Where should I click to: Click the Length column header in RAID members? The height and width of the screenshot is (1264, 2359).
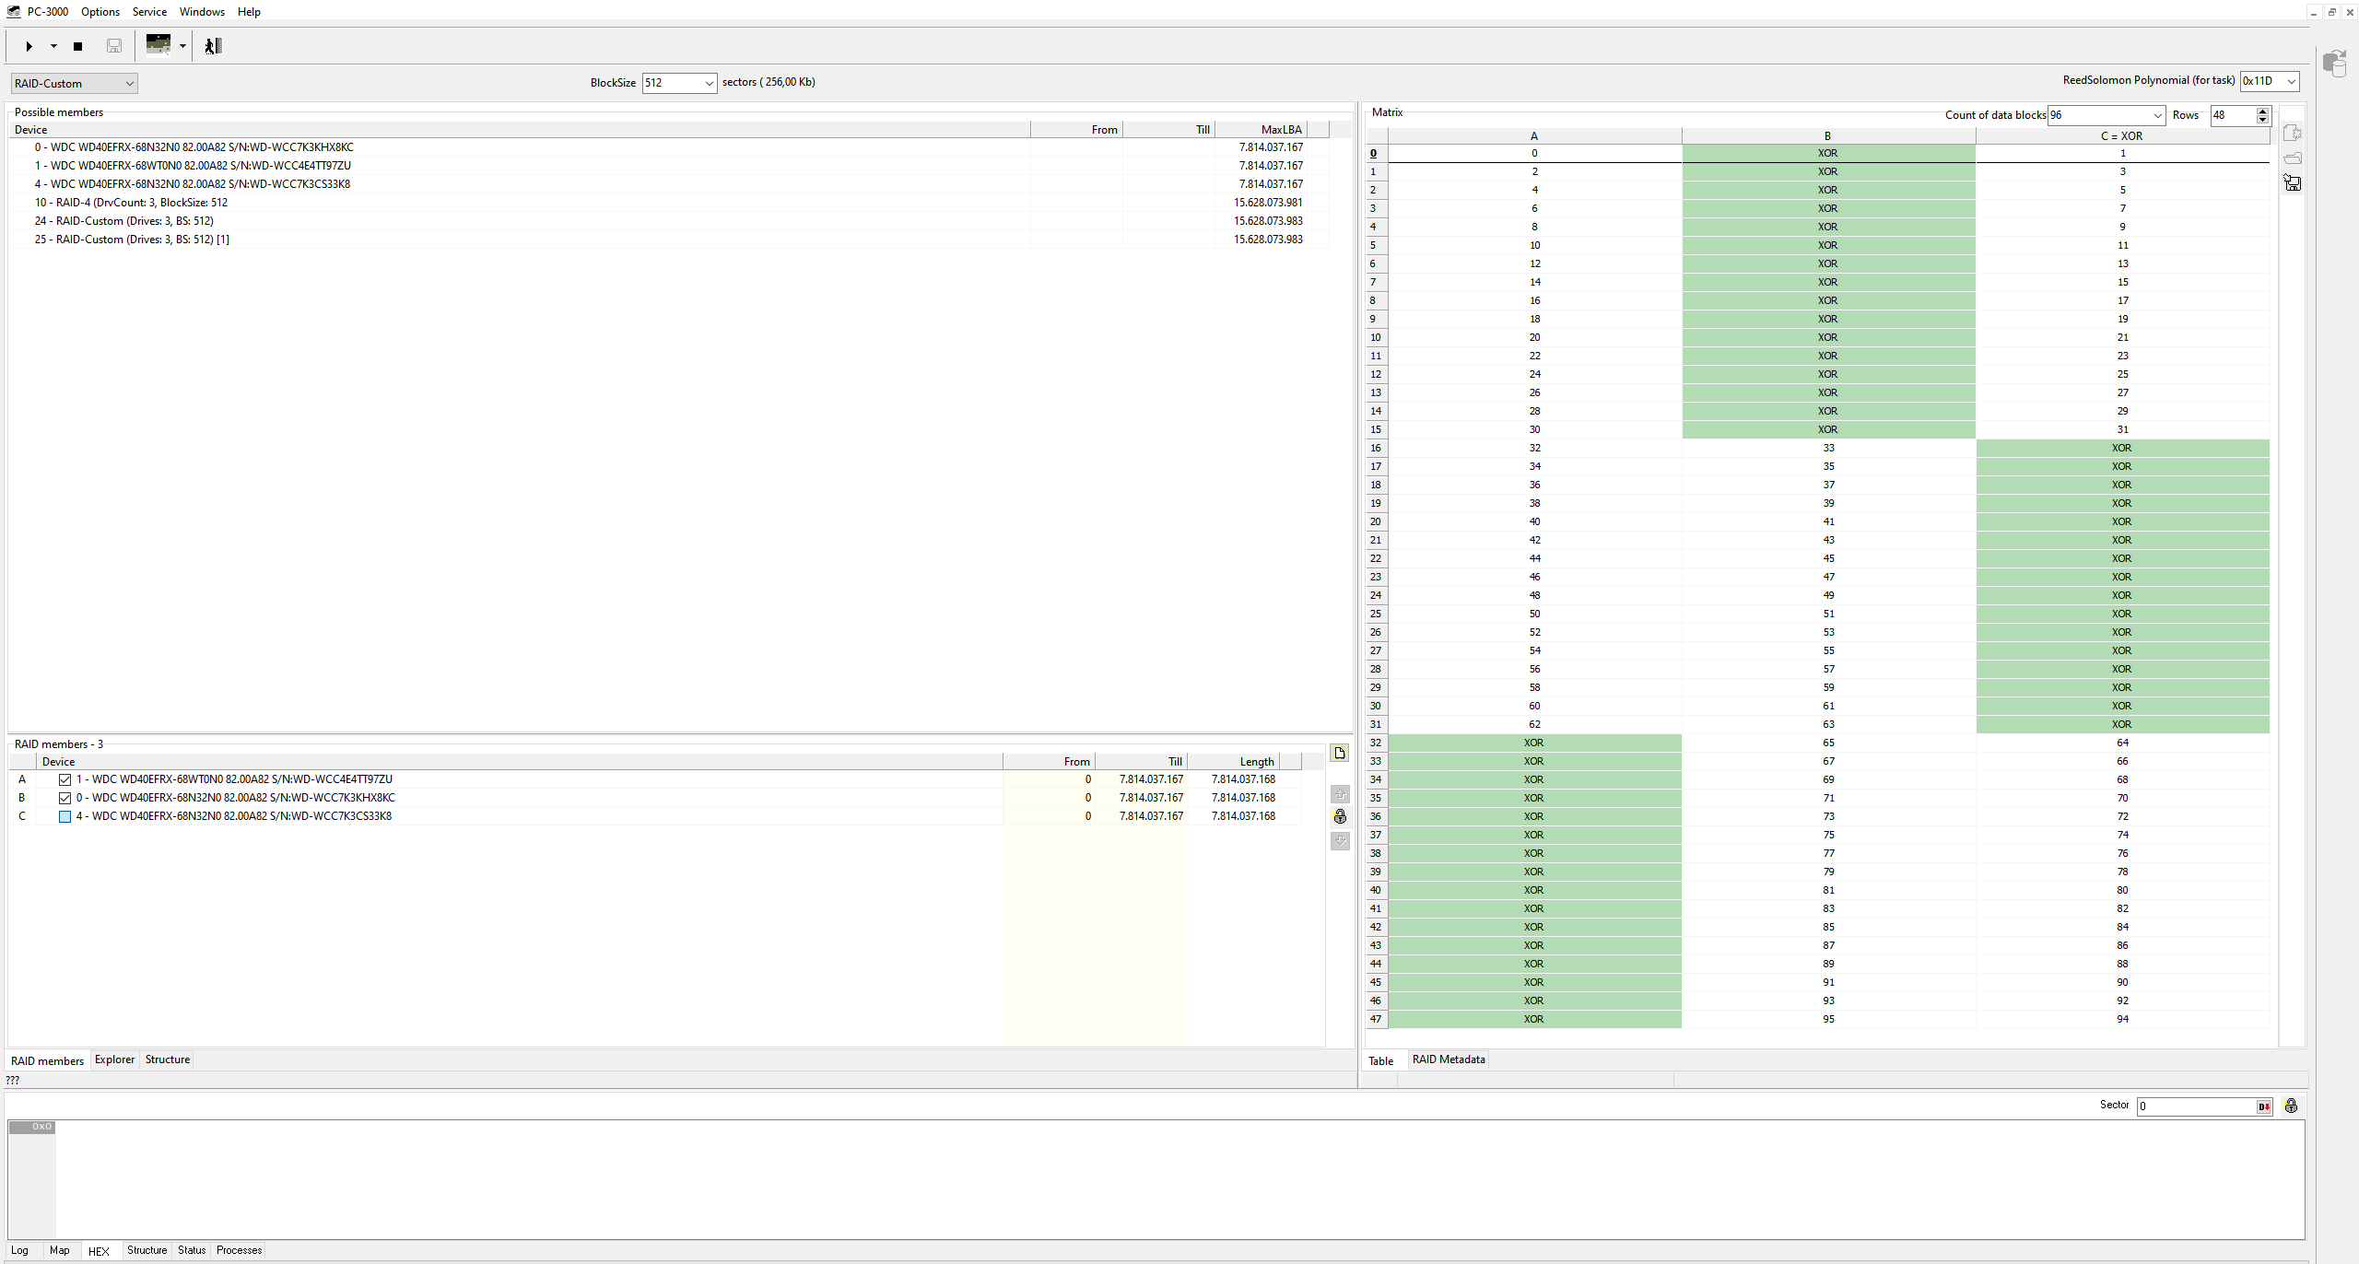point(1233,762)
